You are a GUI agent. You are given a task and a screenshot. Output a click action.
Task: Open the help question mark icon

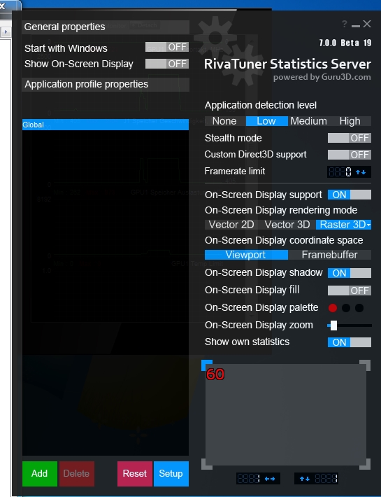coord(344,24)
